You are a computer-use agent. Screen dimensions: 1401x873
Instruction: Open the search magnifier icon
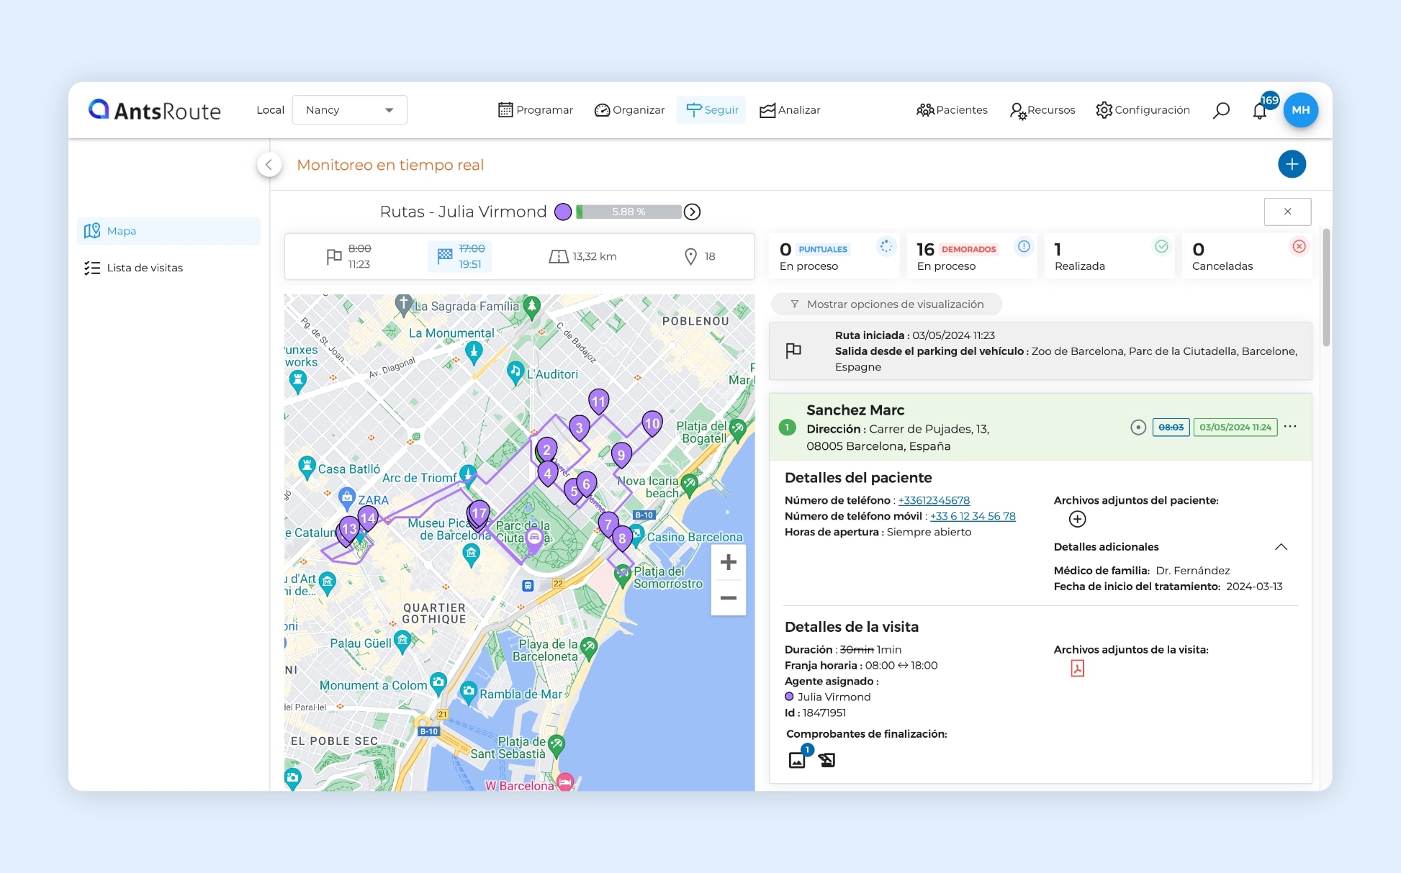pyautogui.click(x=1221, y=110)
